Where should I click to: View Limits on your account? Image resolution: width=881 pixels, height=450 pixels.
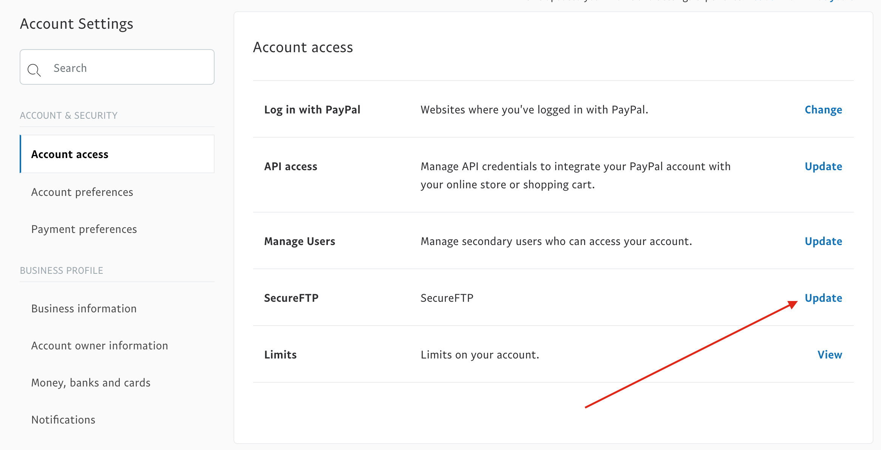point(830,355)
